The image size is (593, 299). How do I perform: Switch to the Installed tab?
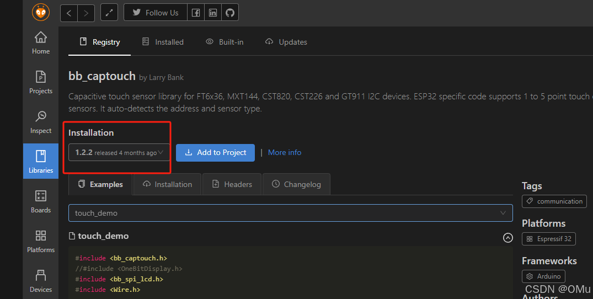click(163, 42)
